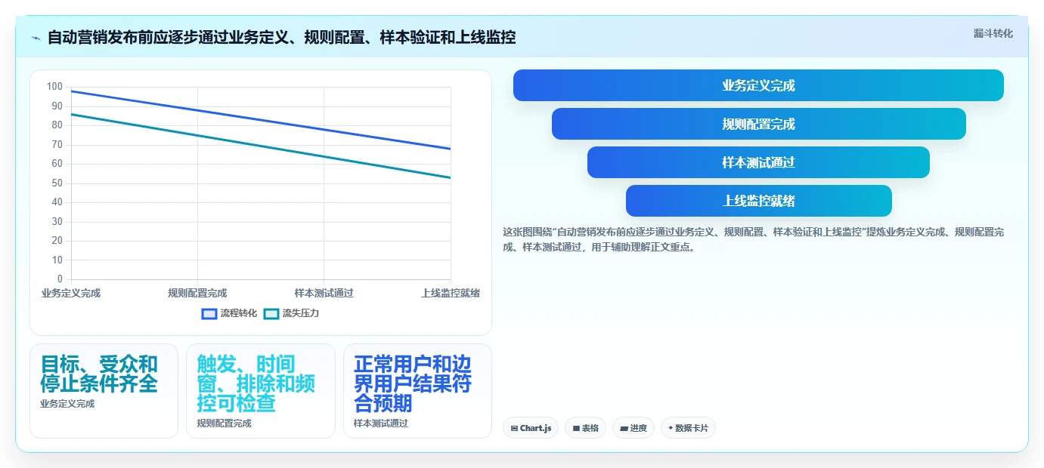
Task: Click the teal 流失压力 line in the chart
Action: coord(261,146)
